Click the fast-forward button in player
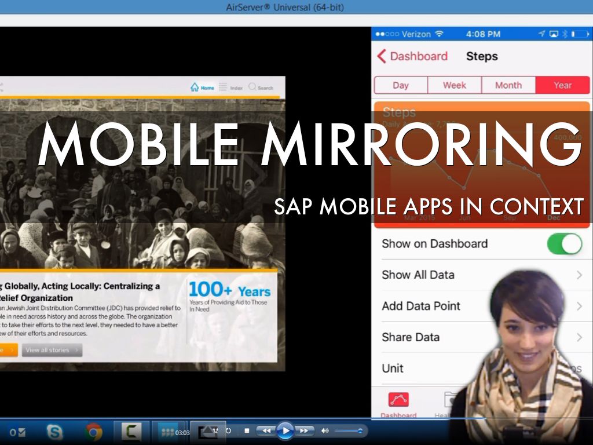 click(304, 431)
